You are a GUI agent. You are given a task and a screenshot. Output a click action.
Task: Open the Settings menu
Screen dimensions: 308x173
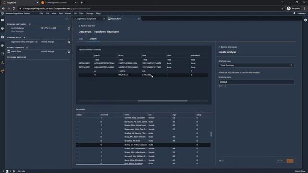90,14
